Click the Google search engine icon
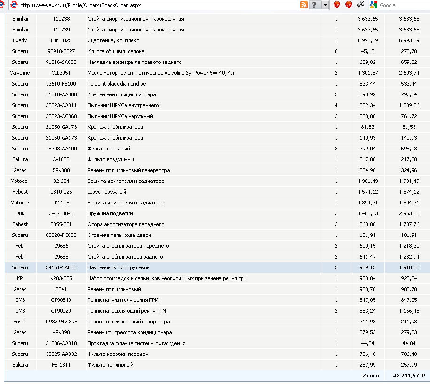The height and width of the screenshot is (385, 430). (374, 5)
